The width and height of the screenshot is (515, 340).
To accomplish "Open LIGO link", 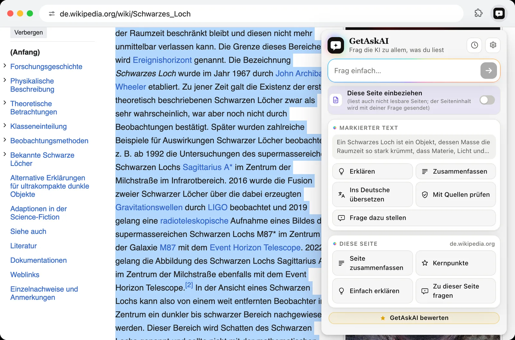I will pos(218,207).
